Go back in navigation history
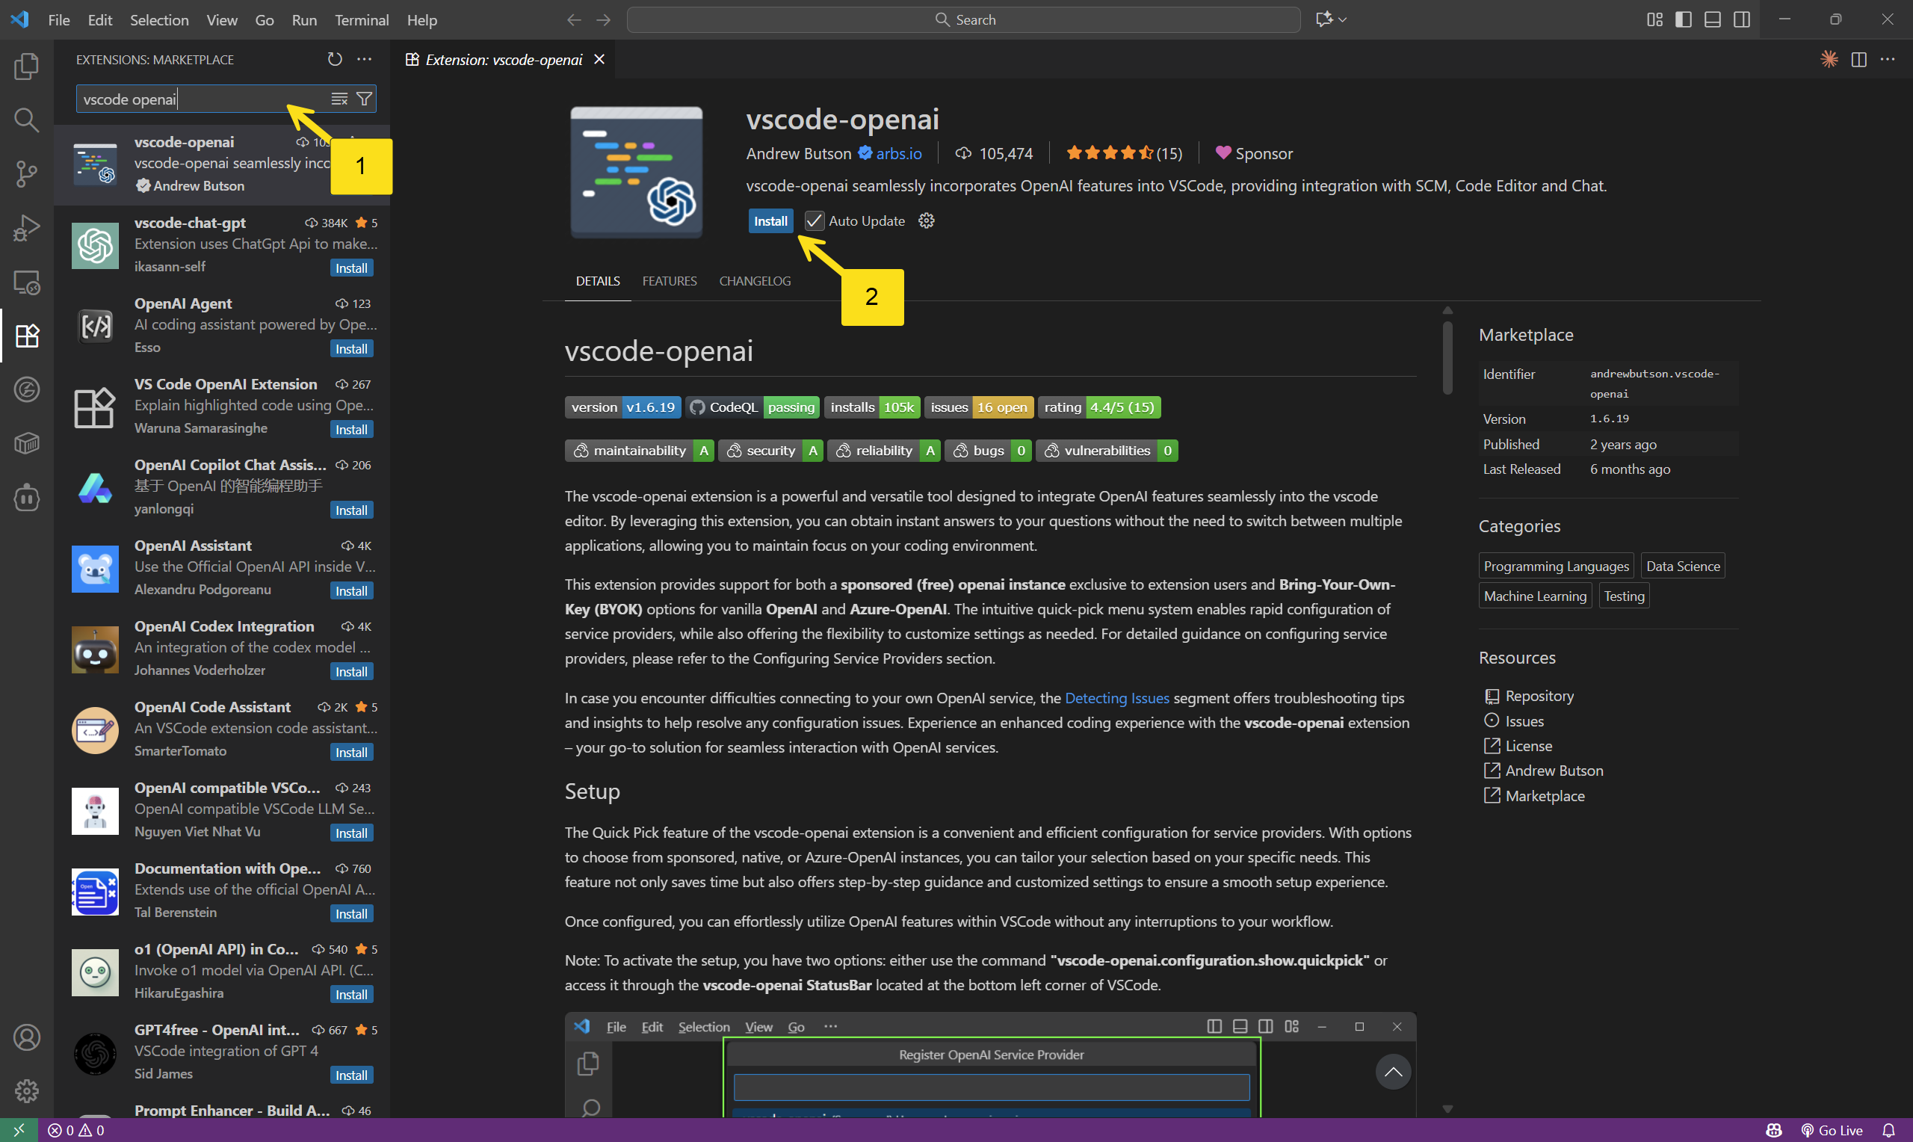The image size is (1913, 1142). click(574, 20)
